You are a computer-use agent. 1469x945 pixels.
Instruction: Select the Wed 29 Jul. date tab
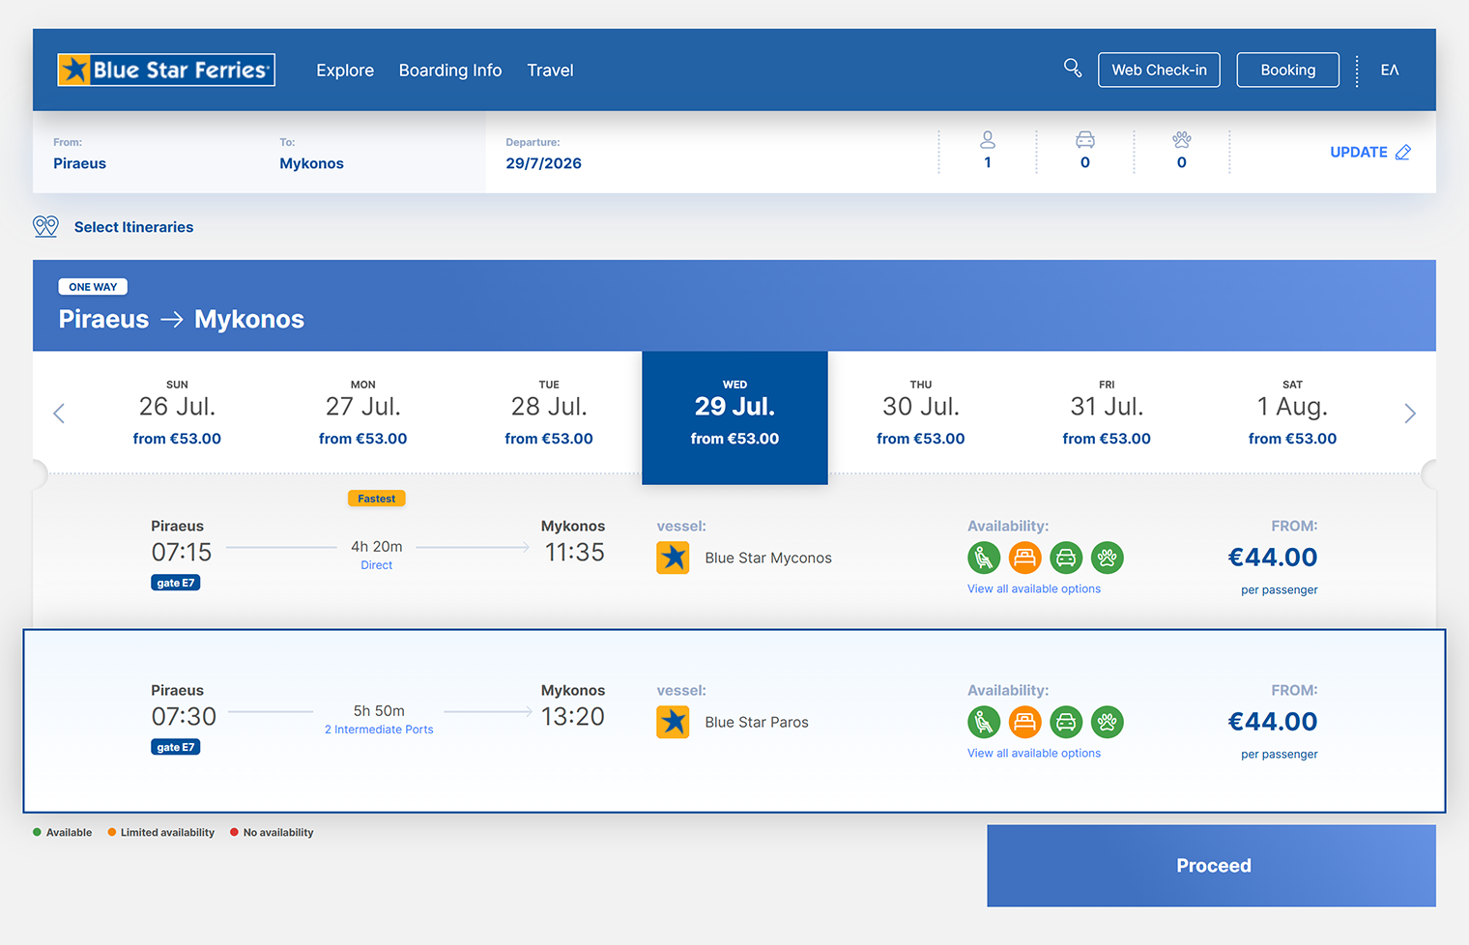734,417
